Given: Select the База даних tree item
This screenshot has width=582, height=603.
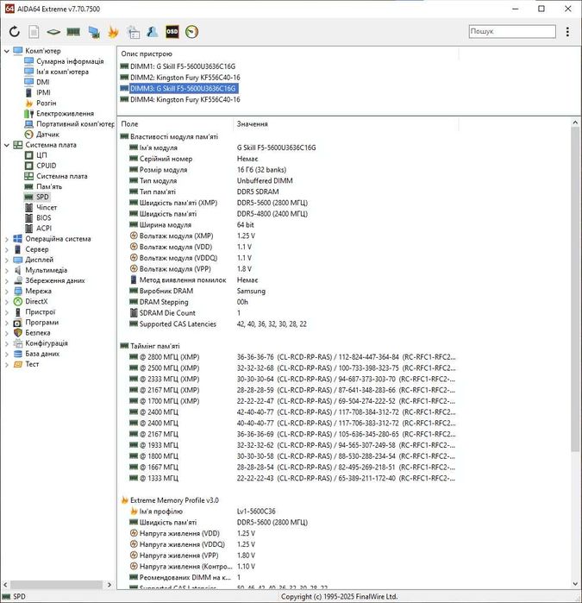Looking at the screenshot, I should (42, 354).
